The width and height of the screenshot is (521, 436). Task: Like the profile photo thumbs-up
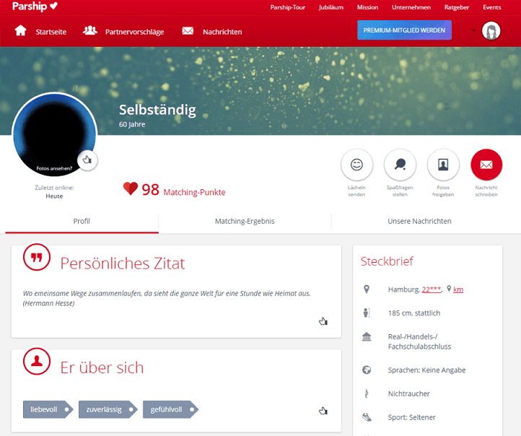click(x=87, y=160)
